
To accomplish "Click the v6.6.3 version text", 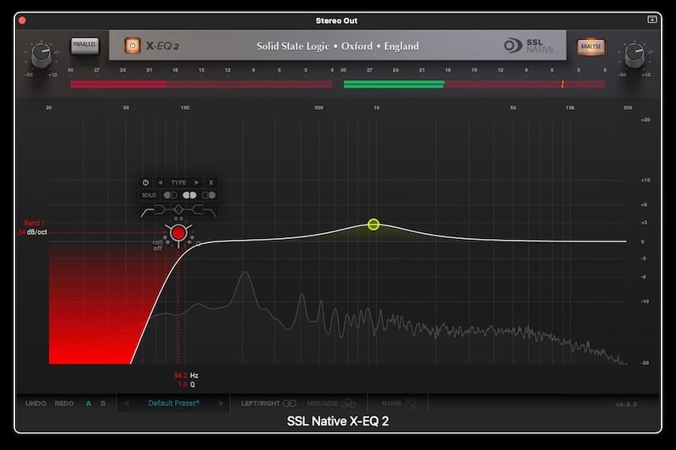I will [x=626, y=404].
